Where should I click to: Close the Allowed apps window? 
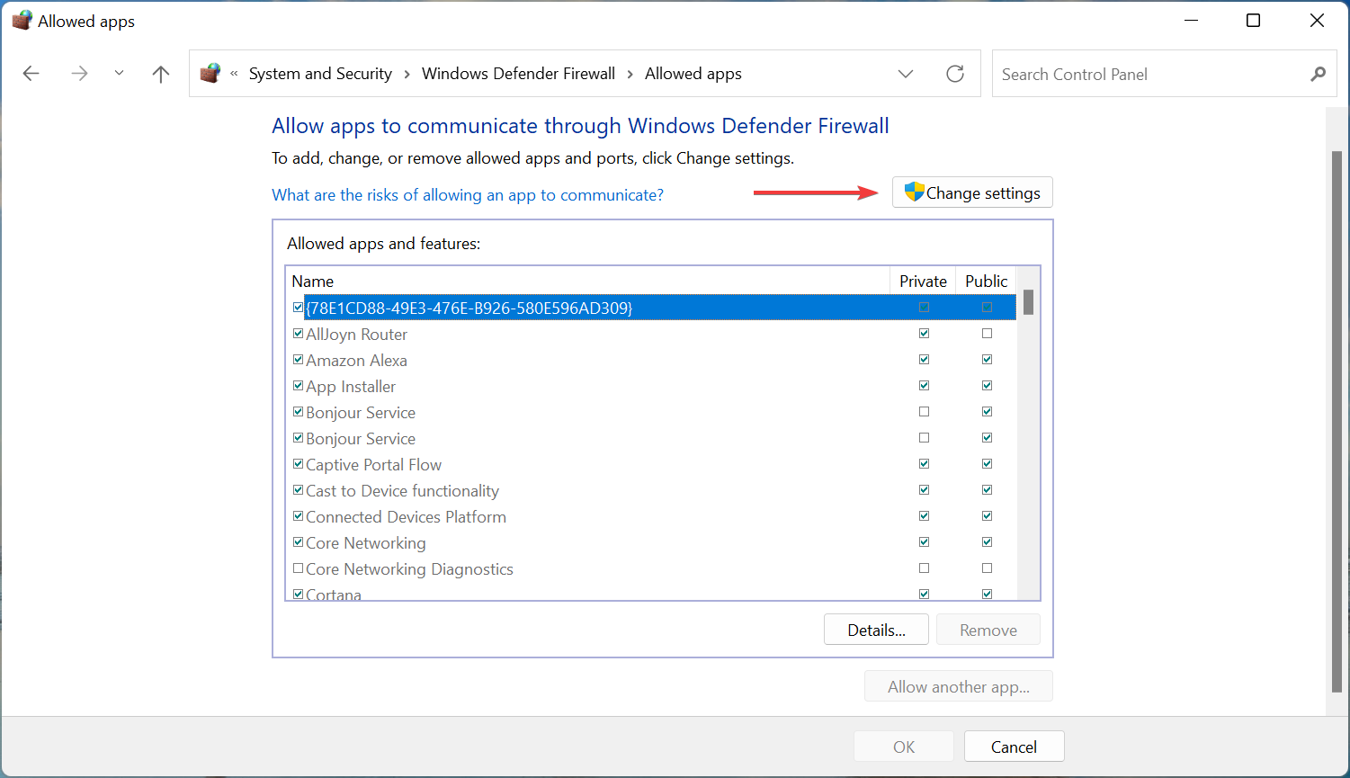pyautogui.click(x=1317, y=21)
